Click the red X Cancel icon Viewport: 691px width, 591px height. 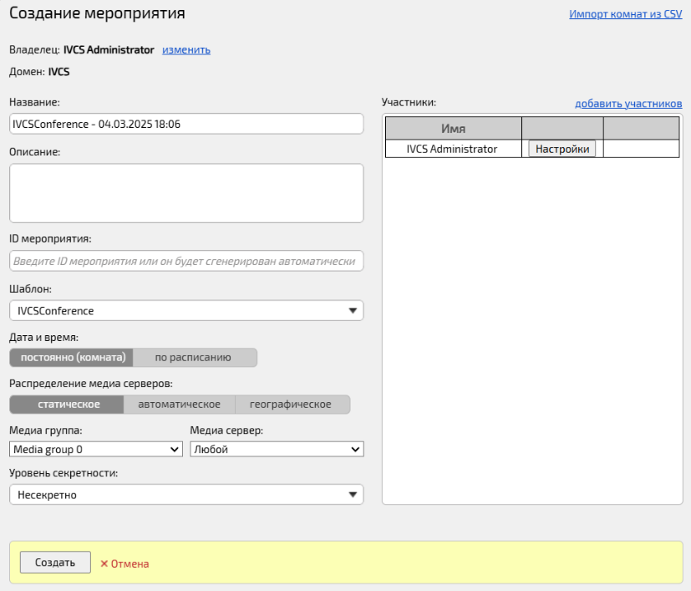point(104,564)
